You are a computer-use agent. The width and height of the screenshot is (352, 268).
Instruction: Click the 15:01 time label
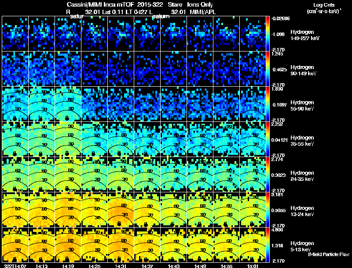pos(253,266)
